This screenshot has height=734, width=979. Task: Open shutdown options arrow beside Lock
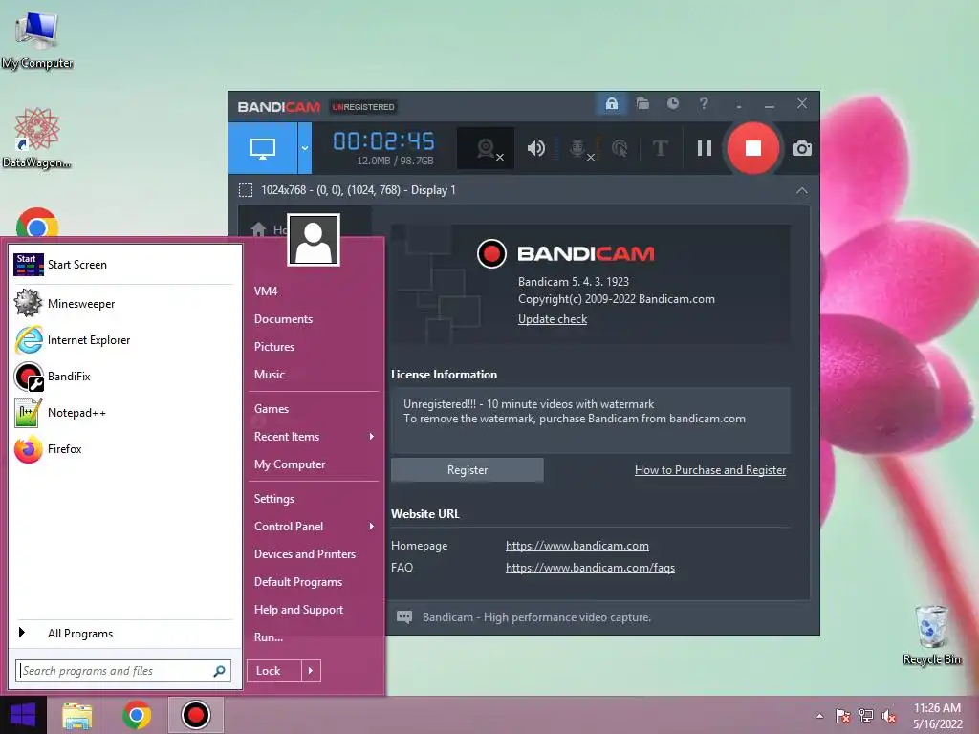pyautogui.click(x=311, y=671)
